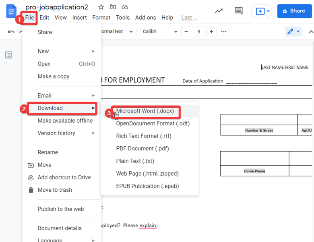Open the Format menu

pos(101,18)
